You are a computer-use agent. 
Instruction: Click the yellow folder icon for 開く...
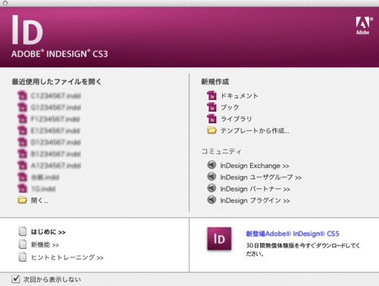pos(22,201)
